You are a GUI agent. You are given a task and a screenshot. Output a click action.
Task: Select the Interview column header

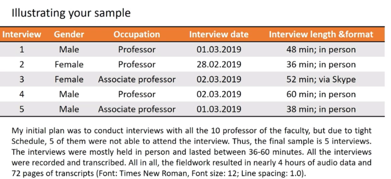pos(22,34)
